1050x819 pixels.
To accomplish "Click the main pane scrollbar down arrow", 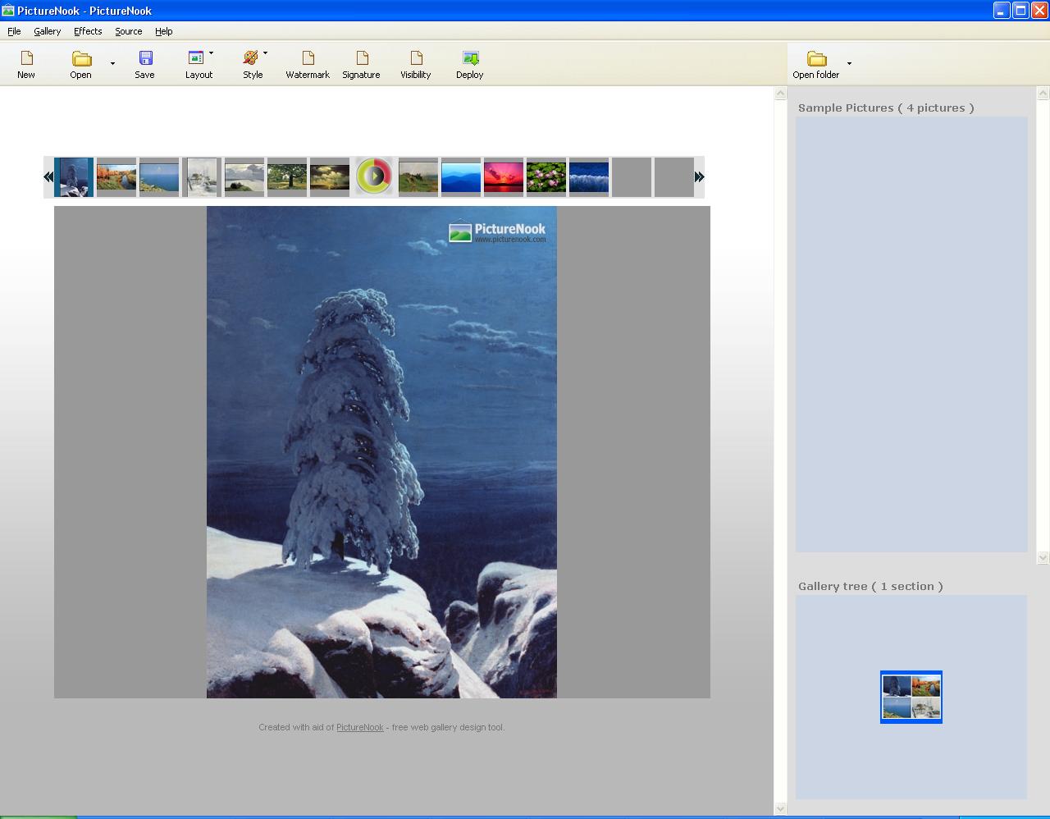I will 780,809.
